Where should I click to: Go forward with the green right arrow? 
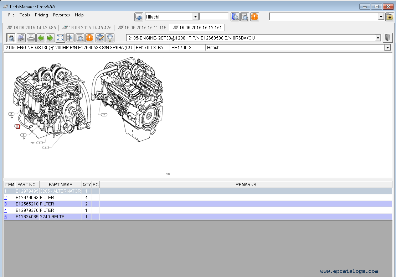click(x=50, y=38)
